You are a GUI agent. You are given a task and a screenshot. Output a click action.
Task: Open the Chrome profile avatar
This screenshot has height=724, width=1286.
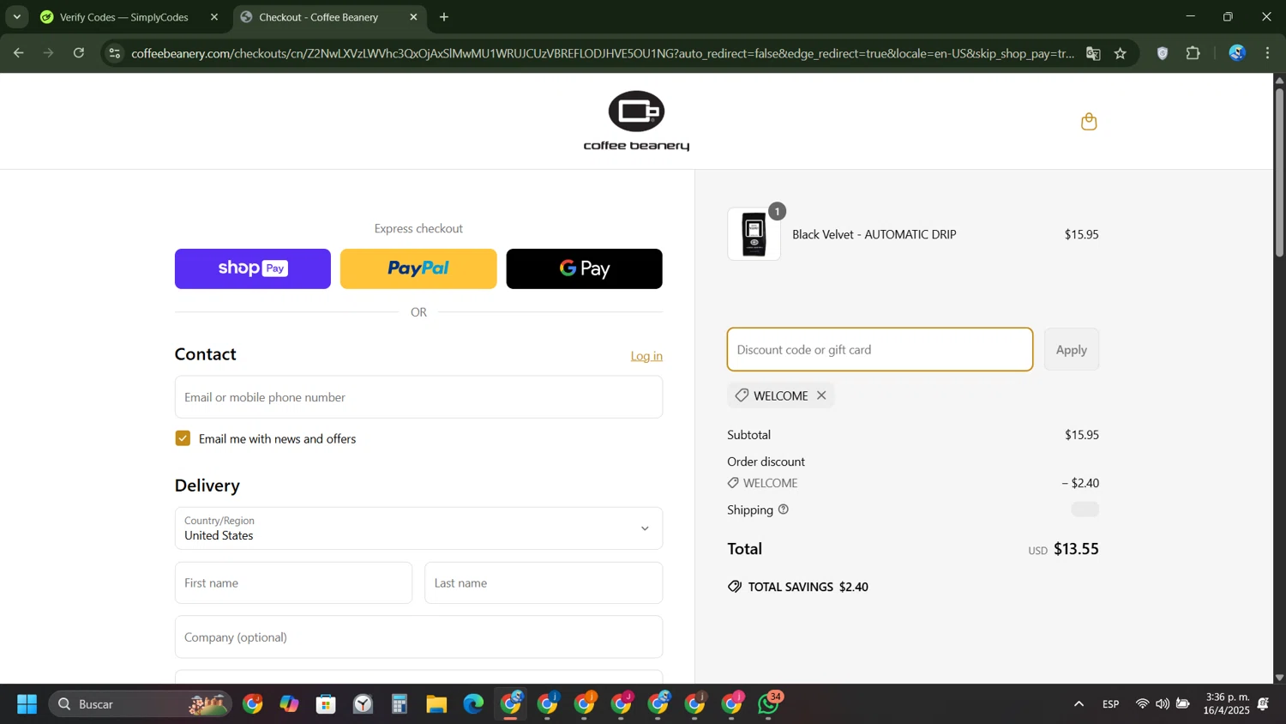(1237, 53)
